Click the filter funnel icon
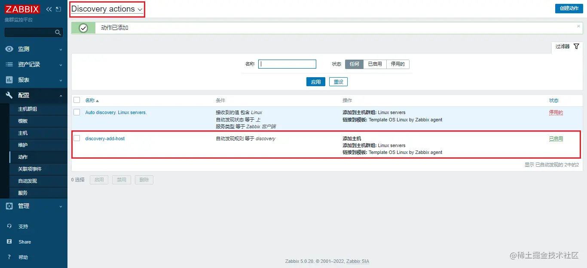This screenshot has width=587, height=268. (576, 46)
